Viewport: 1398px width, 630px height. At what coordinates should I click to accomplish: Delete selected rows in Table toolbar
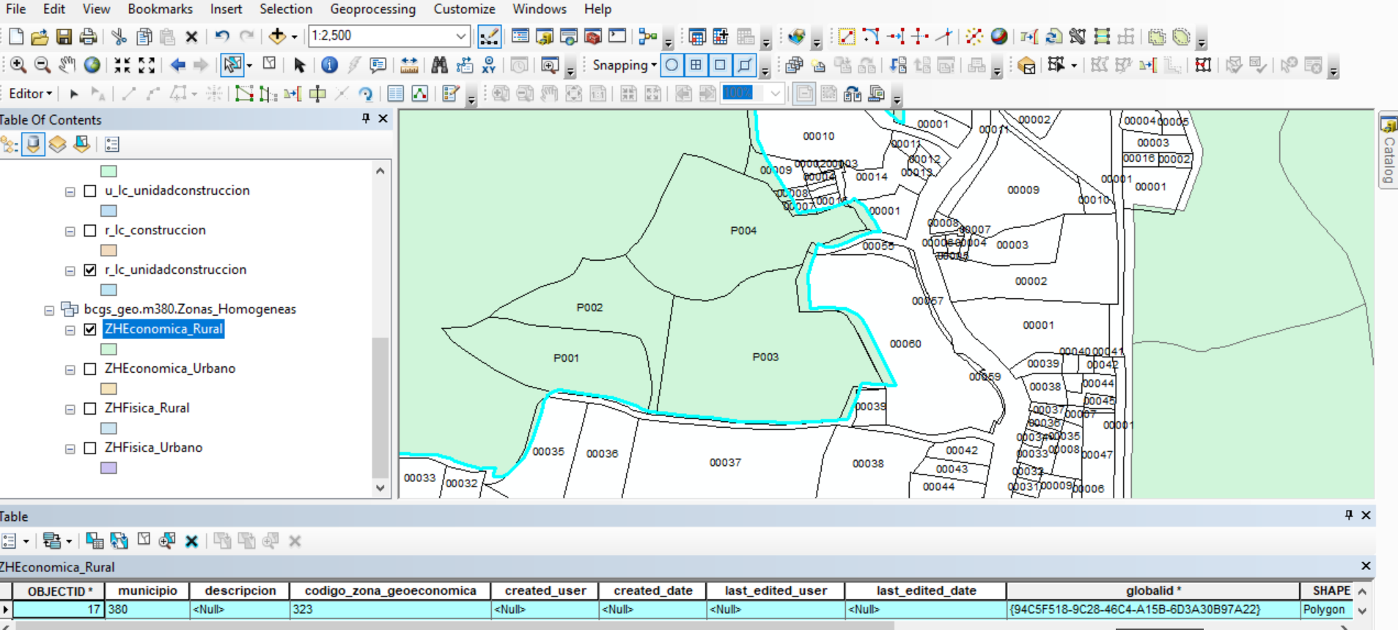pyautogui.click(x=191, y=541)
